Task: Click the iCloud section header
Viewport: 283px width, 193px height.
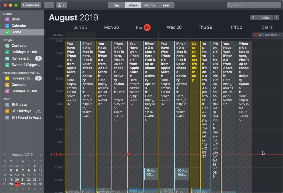Action: (x=7, y=14)
